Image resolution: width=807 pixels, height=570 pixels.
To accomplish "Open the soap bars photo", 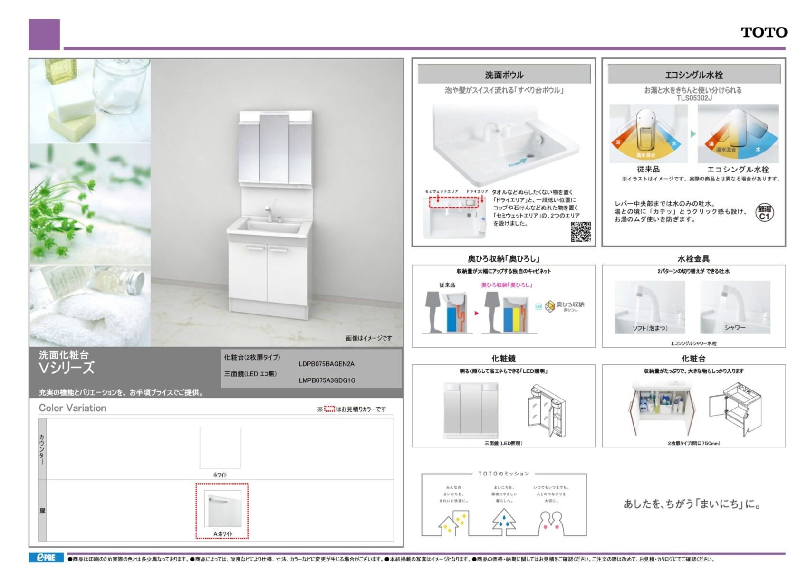I will click(x=90, y=101).
